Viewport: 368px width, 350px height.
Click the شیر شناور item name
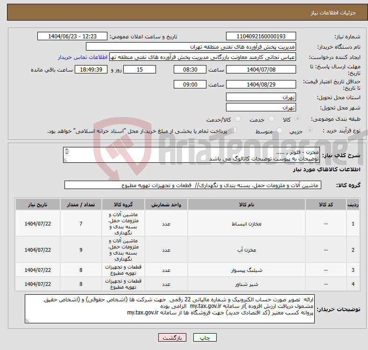coord(247,284)
